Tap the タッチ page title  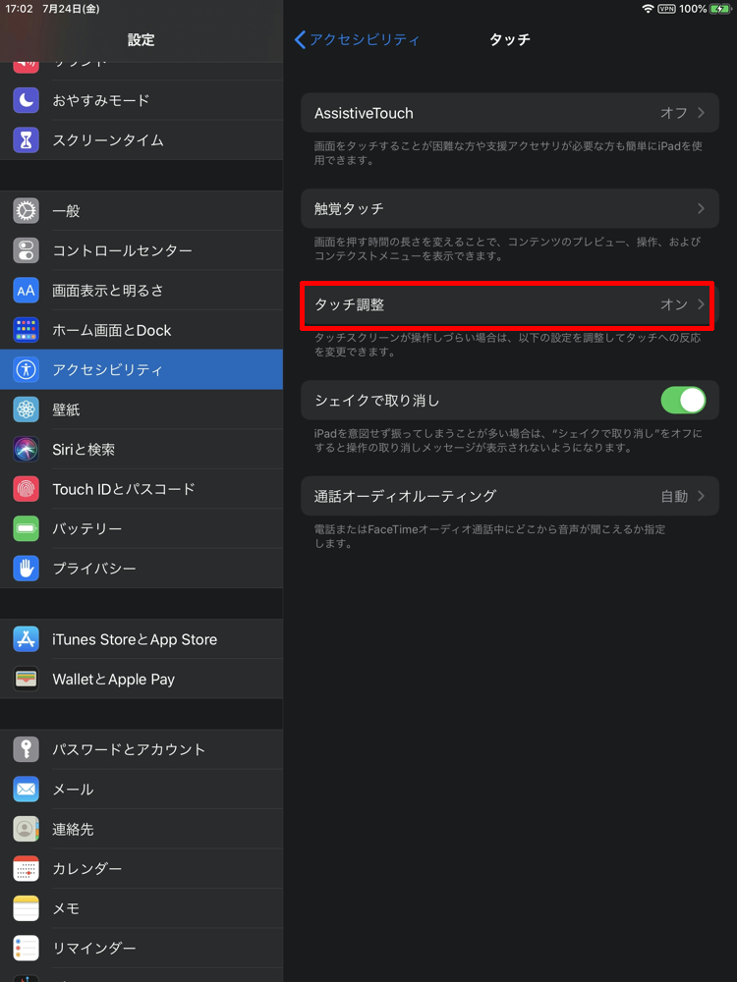click(x=509, y=39)
